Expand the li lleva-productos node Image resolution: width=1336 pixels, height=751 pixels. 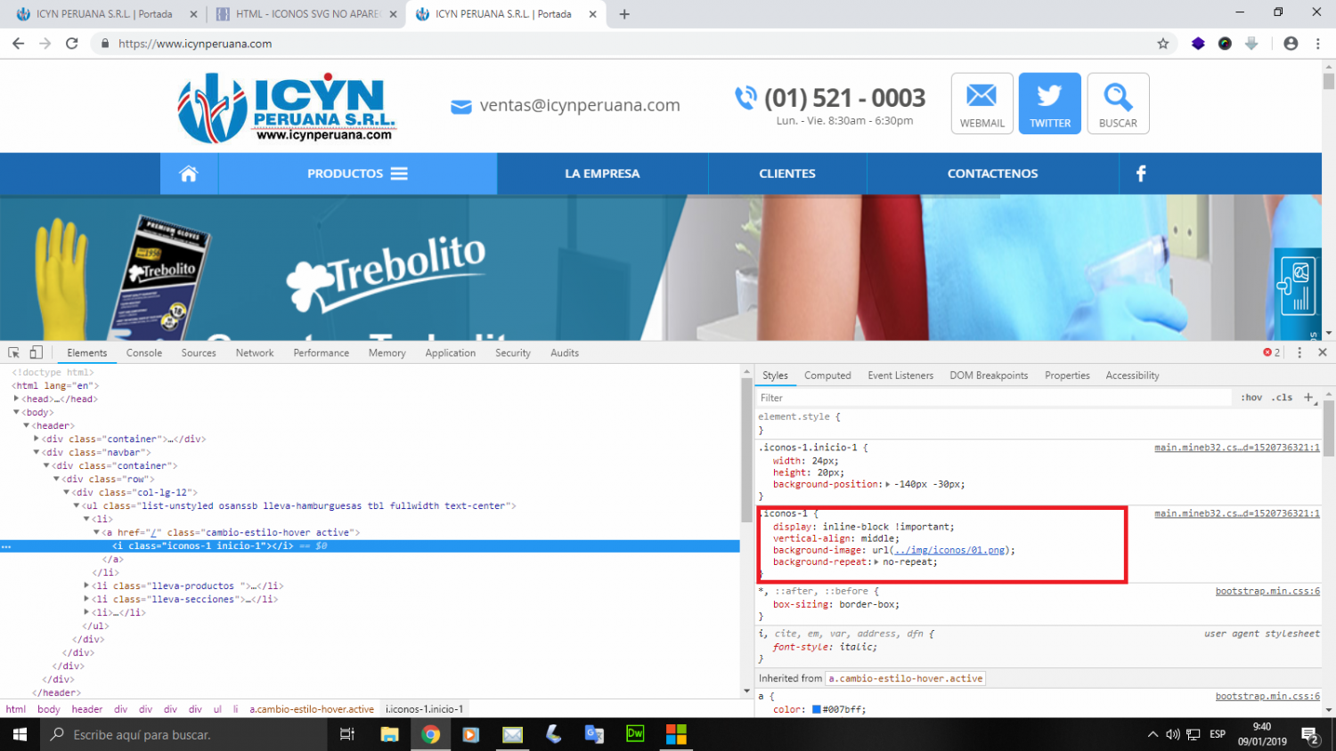pos(86,585)
